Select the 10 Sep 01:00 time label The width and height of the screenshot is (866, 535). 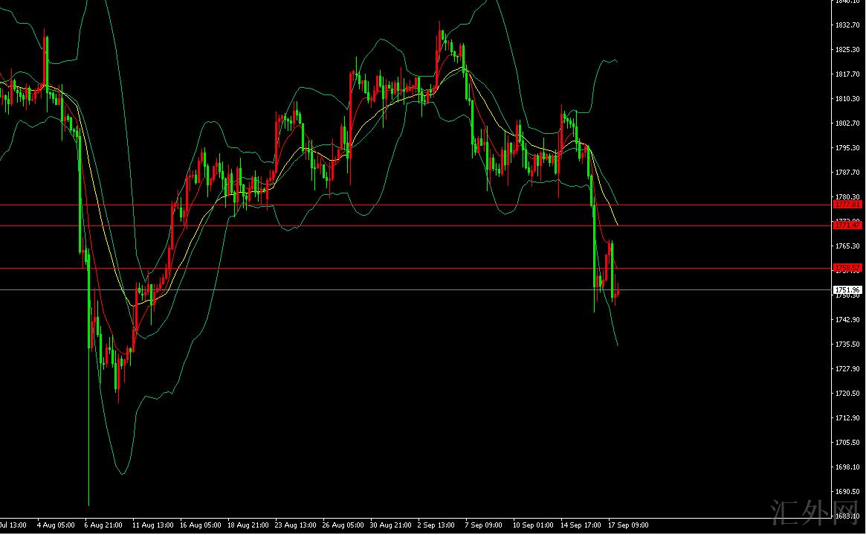tap(532, 525)
